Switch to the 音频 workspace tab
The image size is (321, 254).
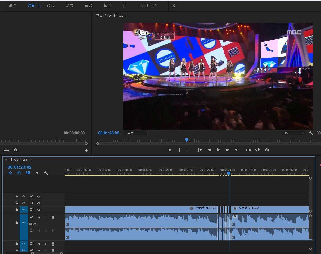(x=89, y=6)
